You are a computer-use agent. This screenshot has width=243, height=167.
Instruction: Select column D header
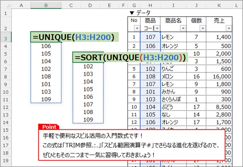pos(90,5)
